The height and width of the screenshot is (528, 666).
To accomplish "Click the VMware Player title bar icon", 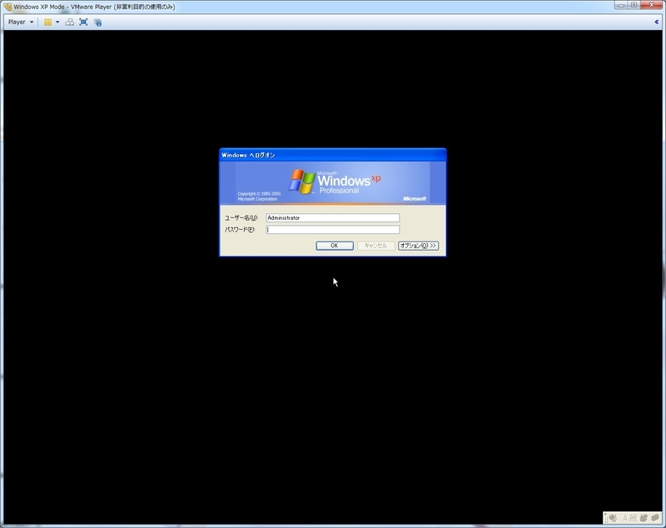I will coord(7,7).
